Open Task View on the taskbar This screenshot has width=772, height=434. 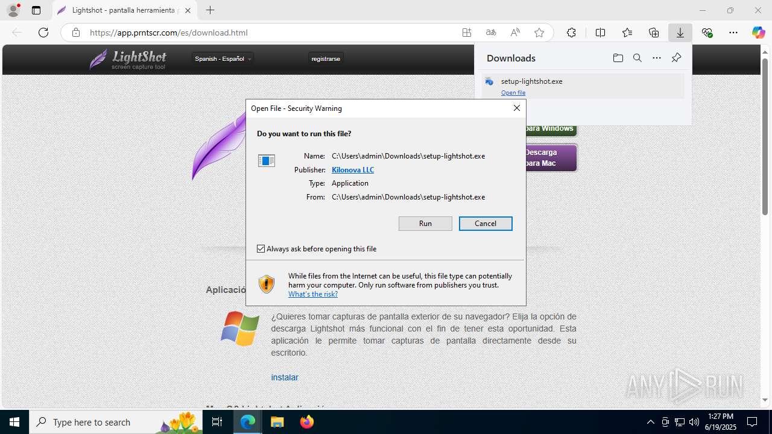217,422
